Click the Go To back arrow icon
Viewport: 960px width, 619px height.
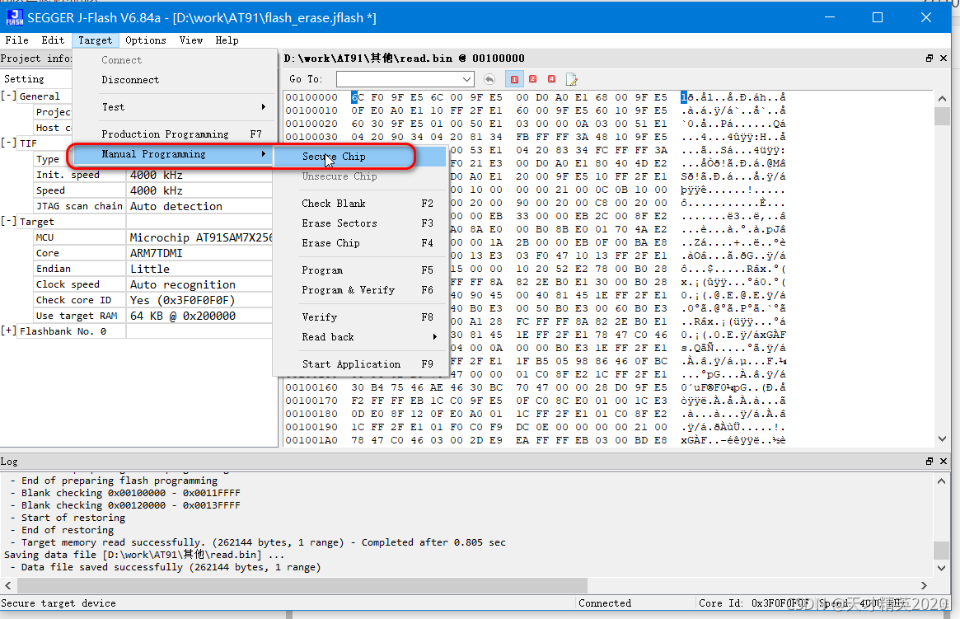tap(489, 79)
